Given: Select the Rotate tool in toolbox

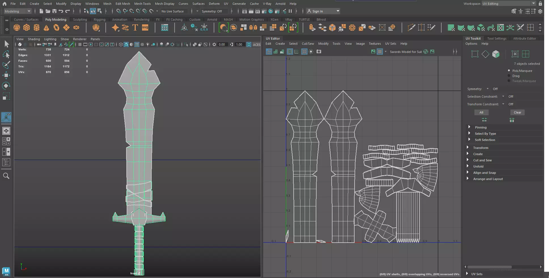Looking at the screenshot, I should click(x=6, y=85).
